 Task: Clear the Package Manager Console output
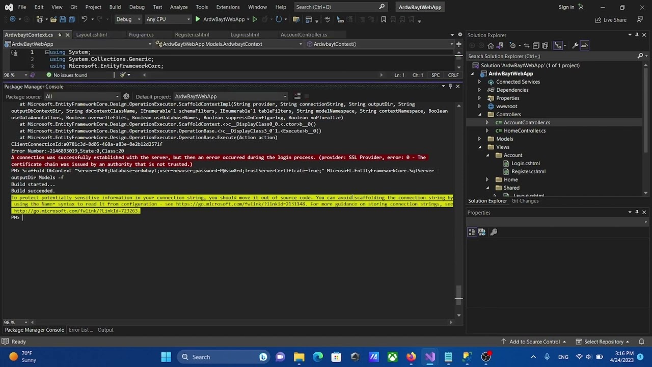tap(297, 96)
